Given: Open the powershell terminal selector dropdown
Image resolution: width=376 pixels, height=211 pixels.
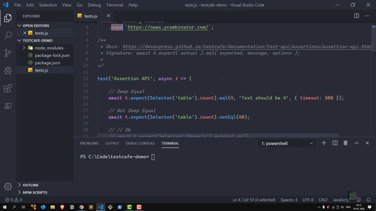Looking at the screenshot, I should 287,143.
